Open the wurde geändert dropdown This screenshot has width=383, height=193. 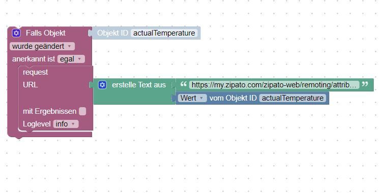pos(42,46)
